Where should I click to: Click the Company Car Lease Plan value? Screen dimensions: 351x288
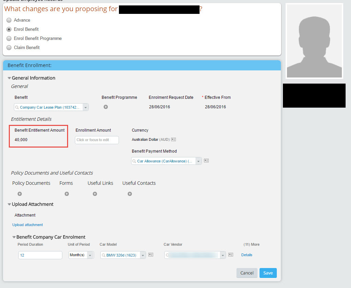coord(49,107)
